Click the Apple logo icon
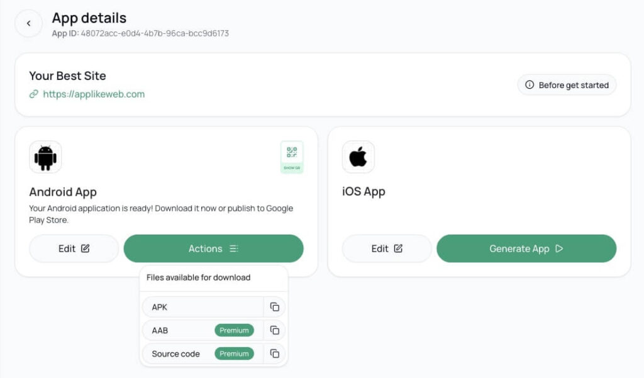644x378 pixels. pyautogui.click(x=358, y=157)
